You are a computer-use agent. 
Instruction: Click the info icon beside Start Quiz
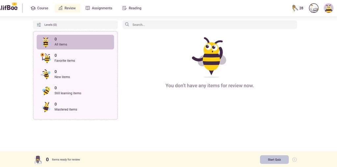(x=295, y=159)
